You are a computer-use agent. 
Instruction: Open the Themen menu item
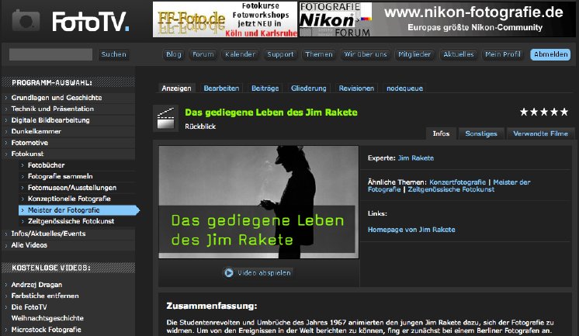[319, 54]
